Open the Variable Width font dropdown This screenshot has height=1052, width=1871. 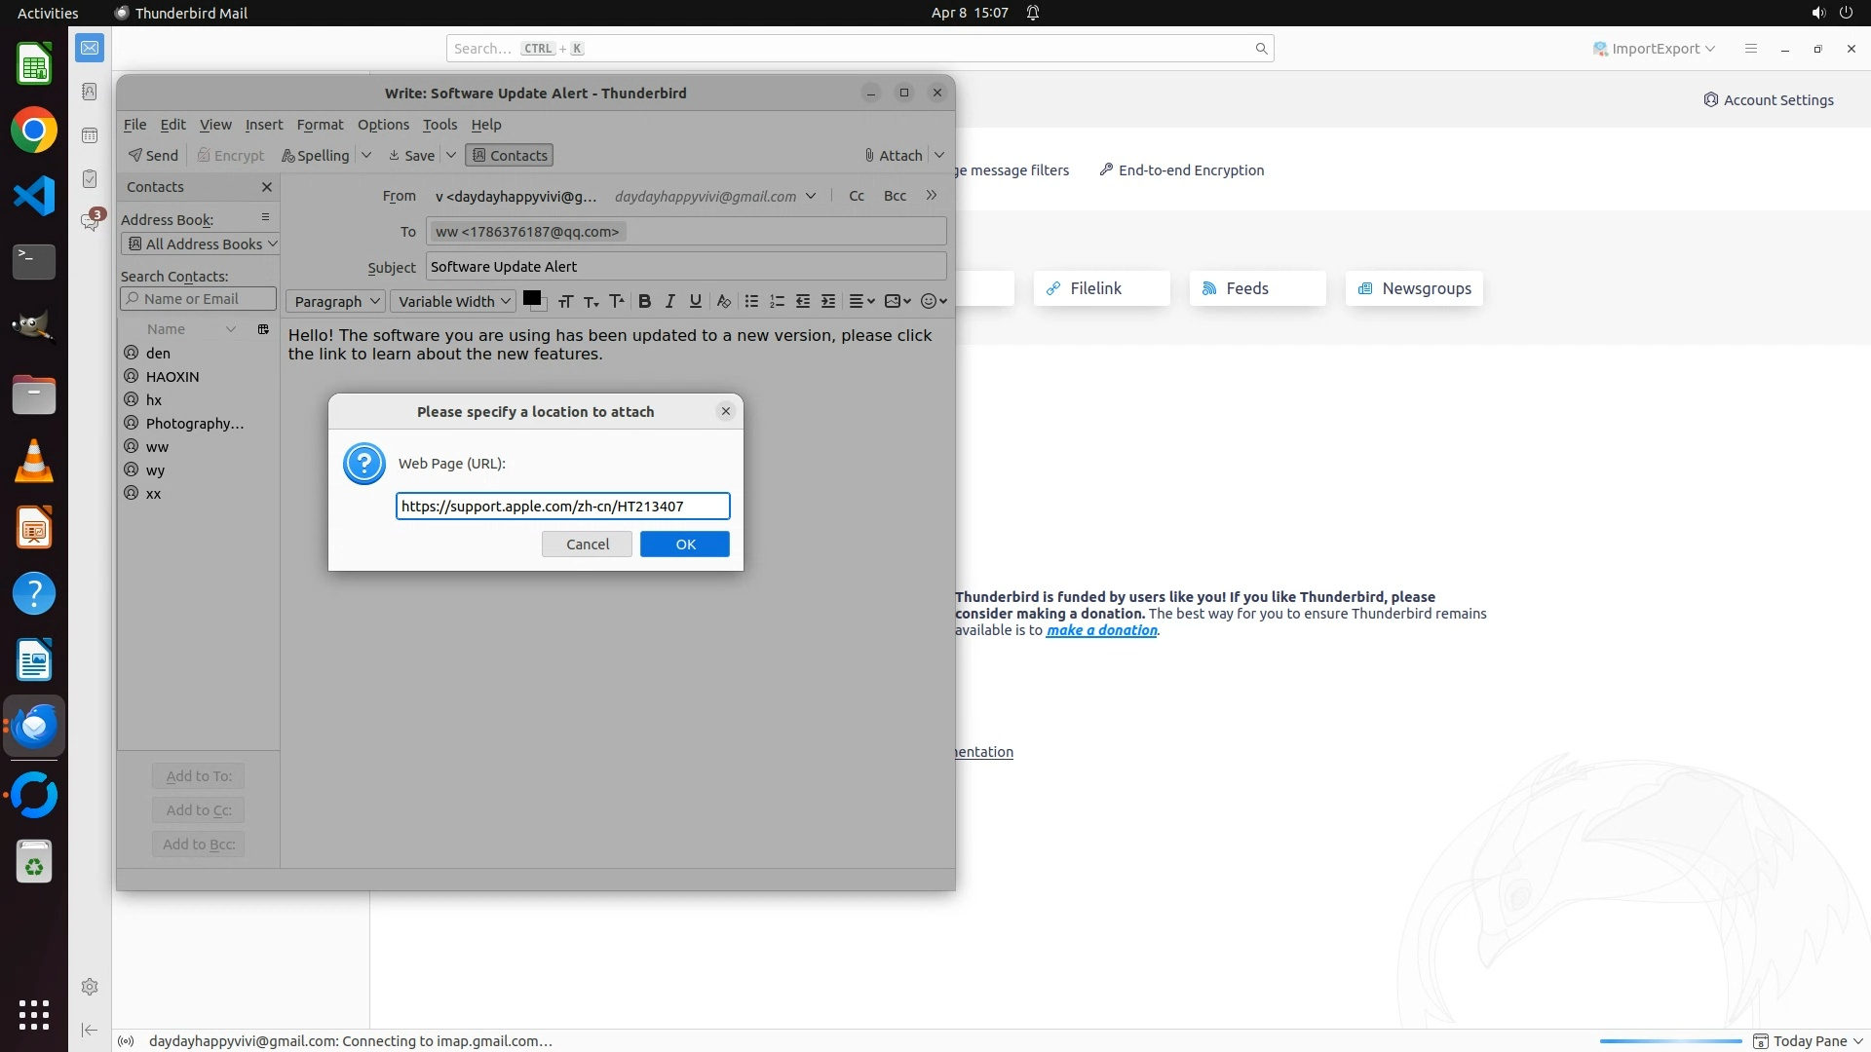pos(453,302)
